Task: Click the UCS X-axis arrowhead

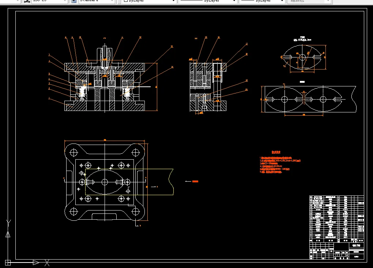Action: (36, 263)
